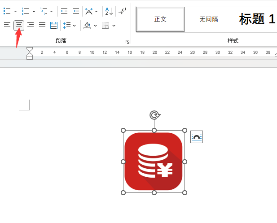Viewport: 277px width, 223px height.
Task: Apply 标题 1 style
Action: (257, 19)
